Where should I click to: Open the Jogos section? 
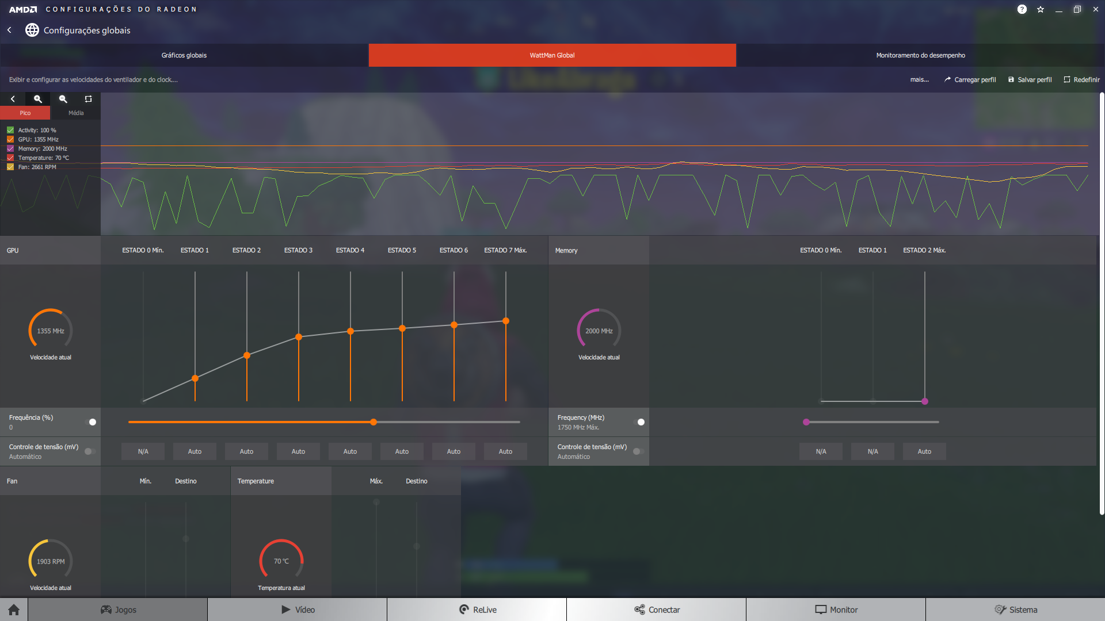click(x=118, y=609)
